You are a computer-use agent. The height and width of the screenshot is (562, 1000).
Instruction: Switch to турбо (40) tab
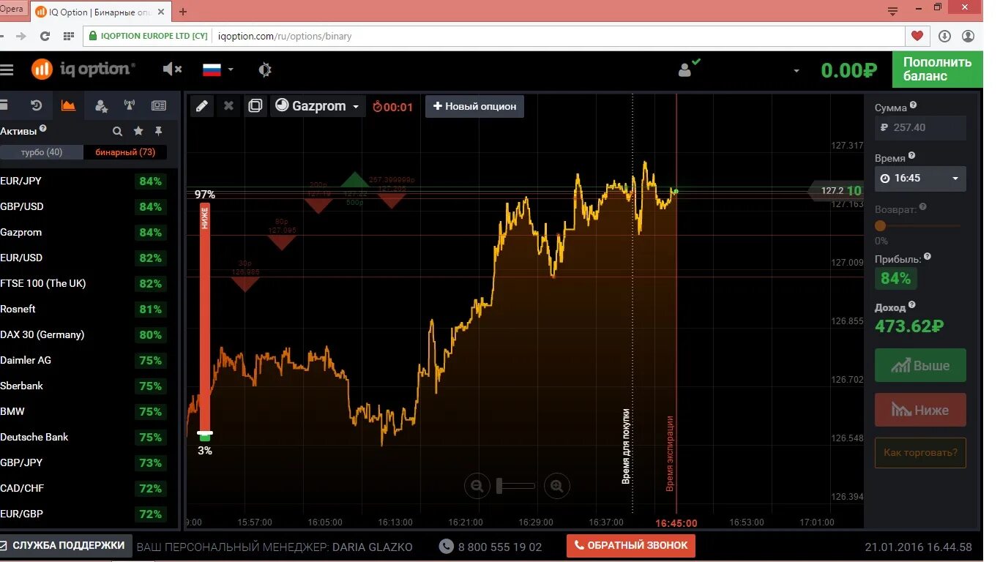click(41, 152)
